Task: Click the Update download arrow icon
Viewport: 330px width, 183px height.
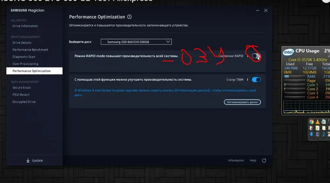Action: pos(28,161)
